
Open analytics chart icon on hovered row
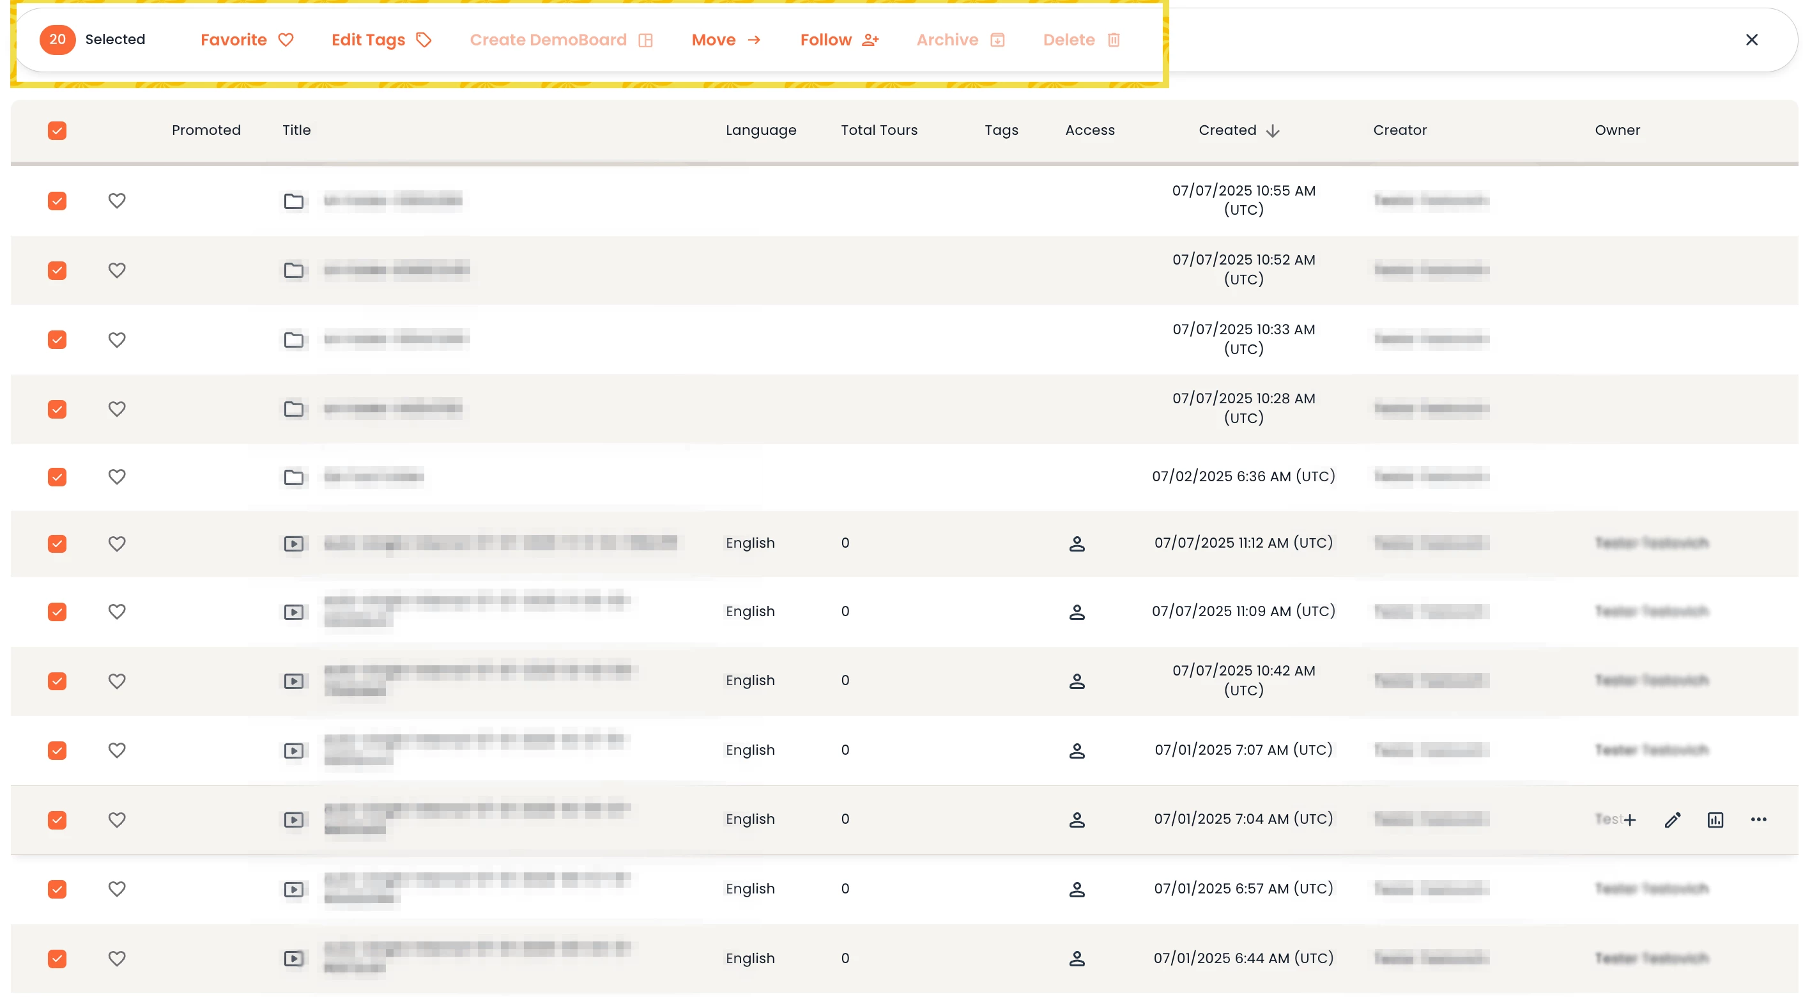1715,820
